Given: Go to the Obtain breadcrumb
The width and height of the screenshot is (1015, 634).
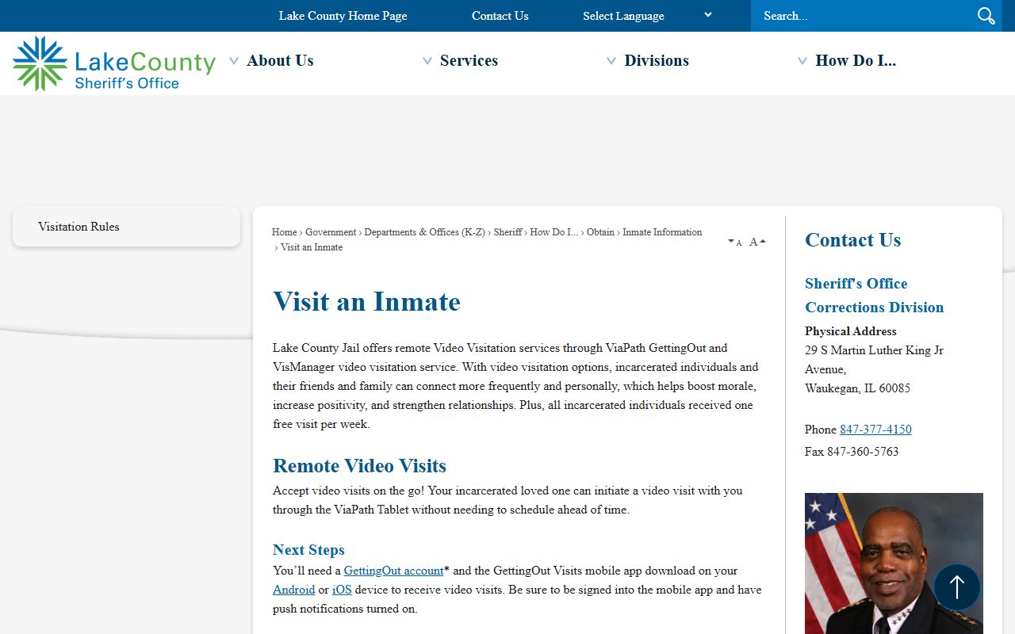Looking at the screenshot, I should click(x=600, y=232).
